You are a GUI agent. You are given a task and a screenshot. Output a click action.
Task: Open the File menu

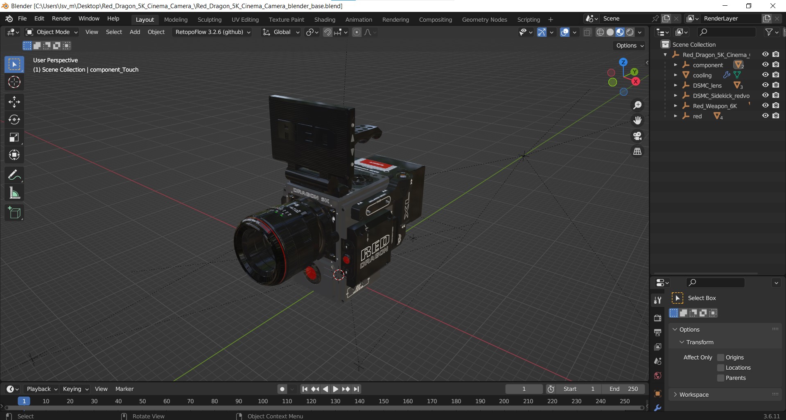[x=22, y=18]
